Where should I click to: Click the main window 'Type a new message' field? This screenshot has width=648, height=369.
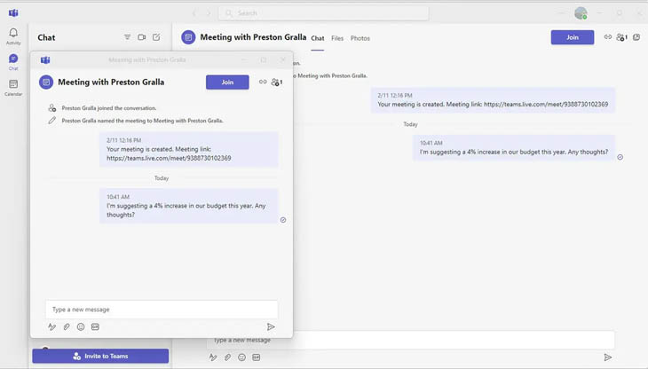click(410, 340)
